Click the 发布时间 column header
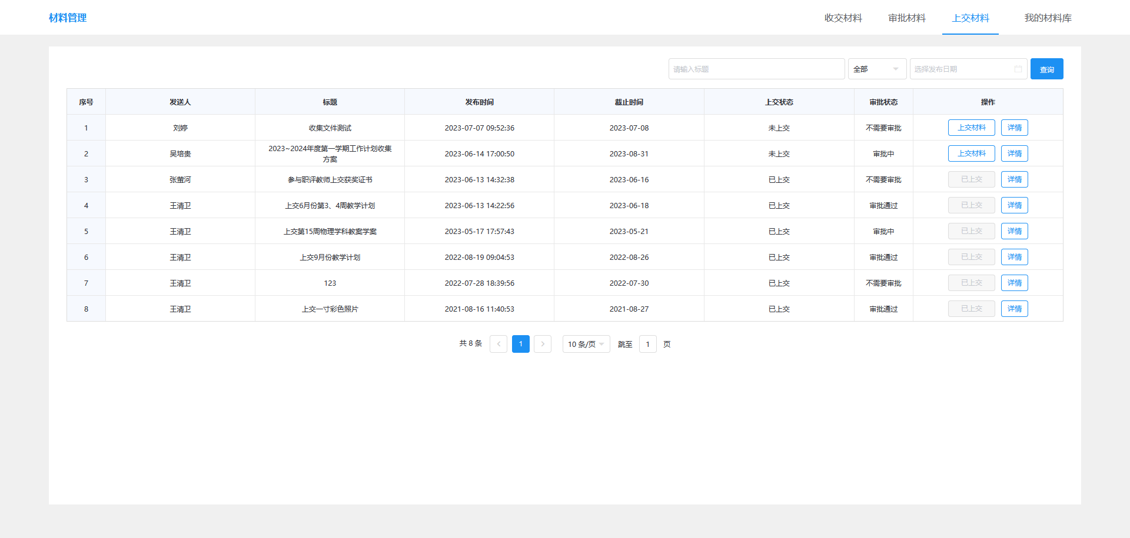Viewport: 1130px width, 538px height. [479, 102]
